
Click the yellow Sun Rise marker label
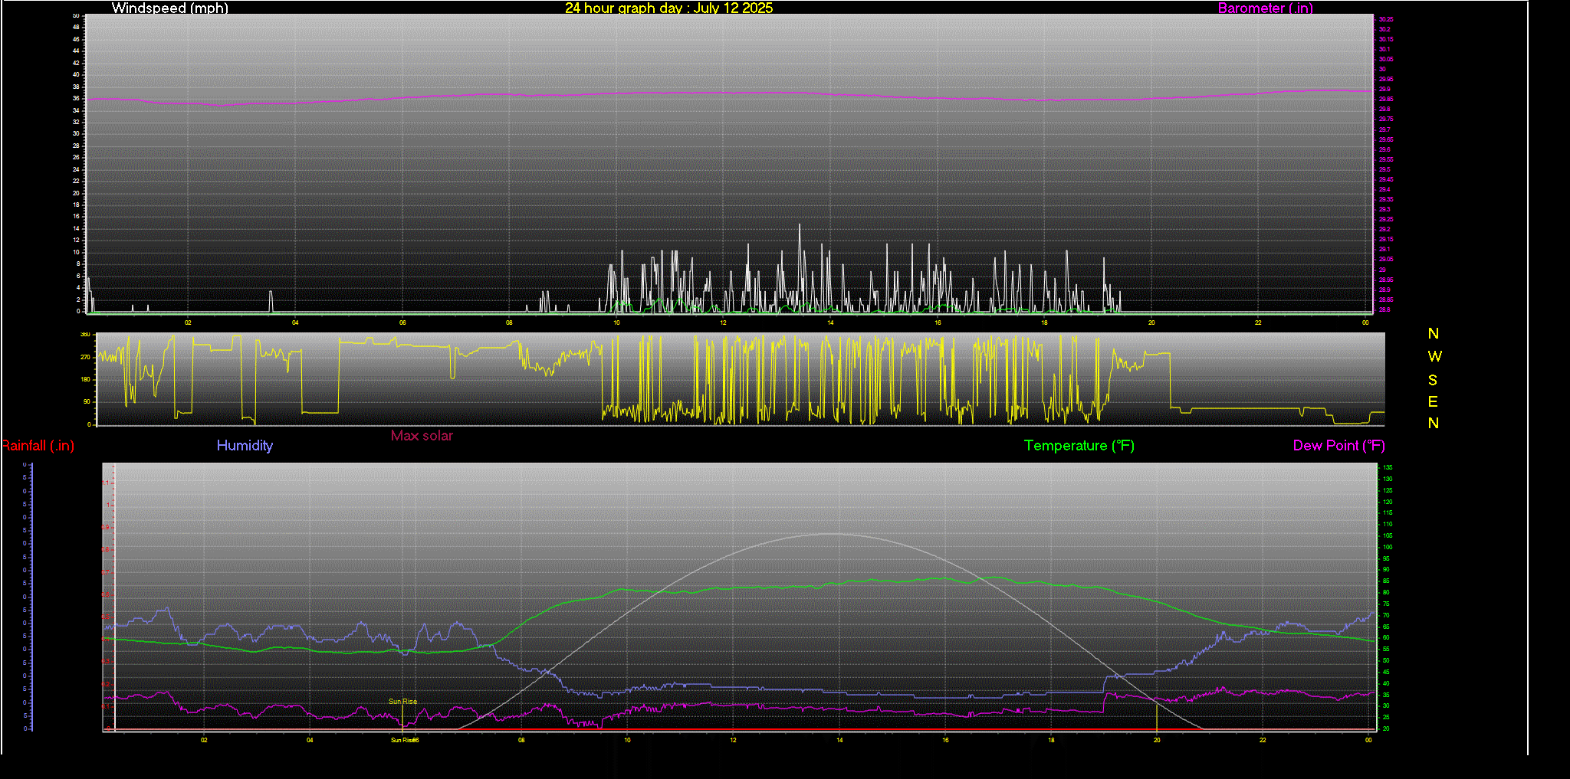402,702
